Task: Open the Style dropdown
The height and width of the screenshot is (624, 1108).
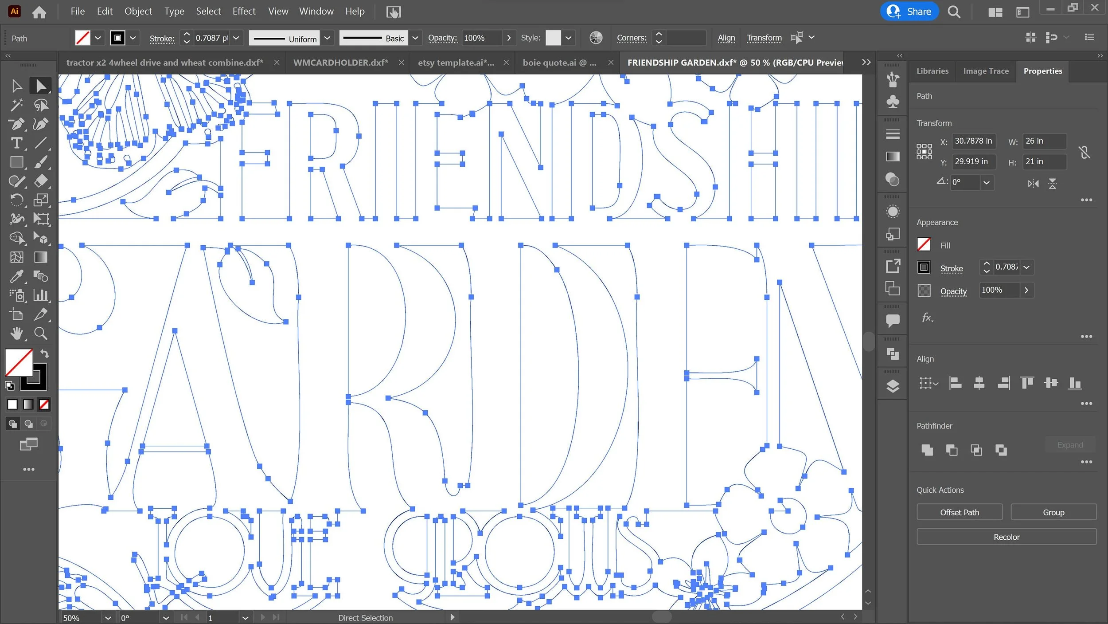Action: click(x=568, y=38)
